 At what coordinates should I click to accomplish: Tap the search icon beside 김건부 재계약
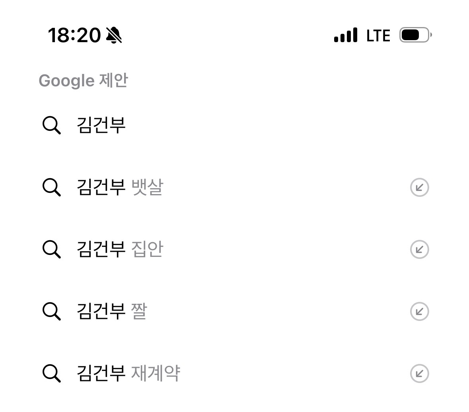tap(51, 373)
